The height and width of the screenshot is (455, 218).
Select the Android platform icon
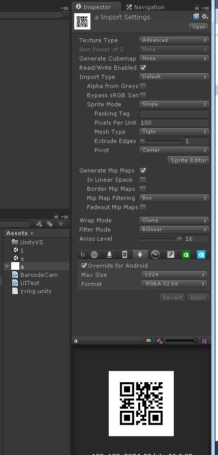140,254
